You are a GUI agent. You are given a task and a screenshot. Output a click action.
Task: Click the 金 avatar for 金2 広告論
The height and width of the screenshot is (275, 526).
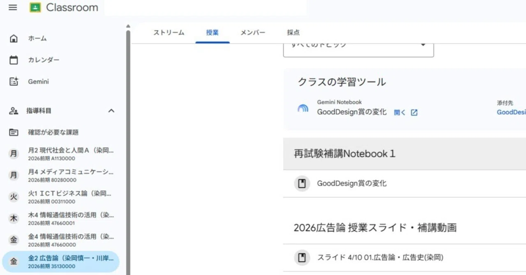pos(14,262)
